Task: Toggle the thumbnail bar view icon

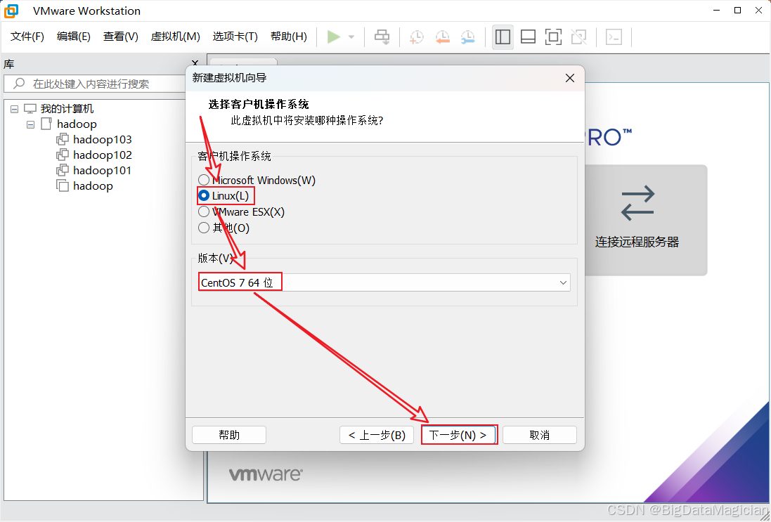Action: 528,37
